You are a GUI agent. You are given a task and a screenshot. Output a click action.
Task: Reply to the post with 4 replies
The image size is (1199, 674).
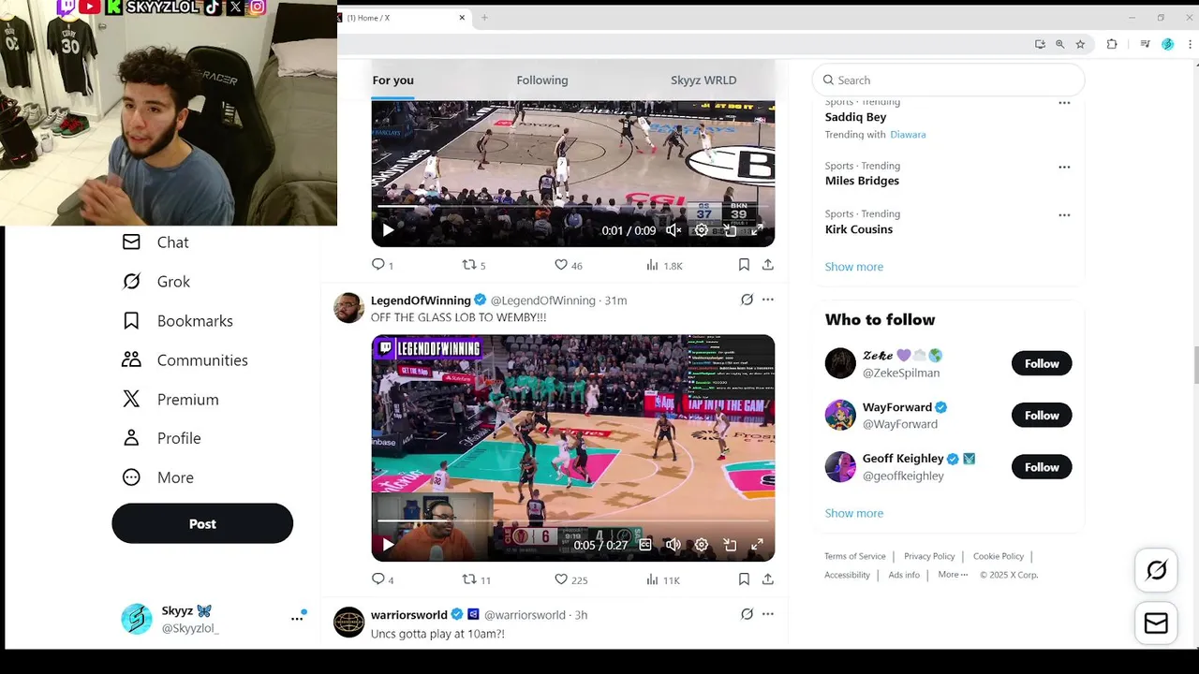tap(383, 580)
